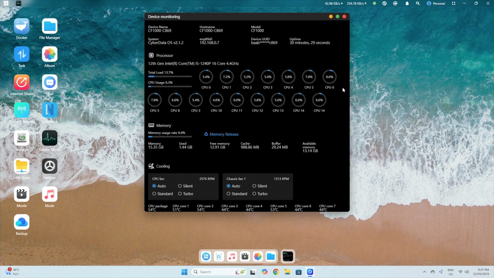Click the Storage desktop icon
The height and width of the screenshot is (278, 494).
pos(22,138)
